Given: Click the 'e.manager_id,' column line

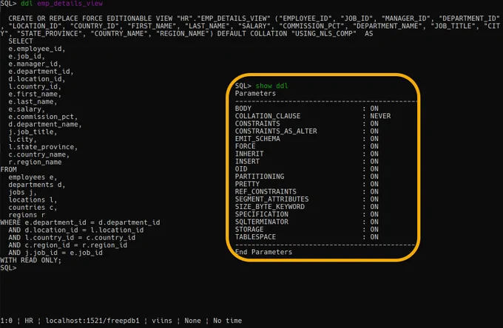Looking at the screenshot, I should coord(35,64).
